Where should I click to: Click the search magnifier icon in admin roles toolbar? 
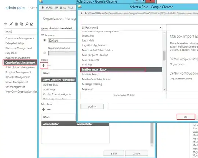click(x=27, y=24)
